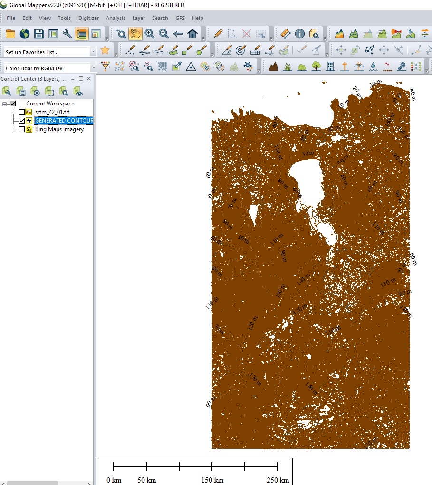Collapse the Current Workspace tree node

click(5, 104)
